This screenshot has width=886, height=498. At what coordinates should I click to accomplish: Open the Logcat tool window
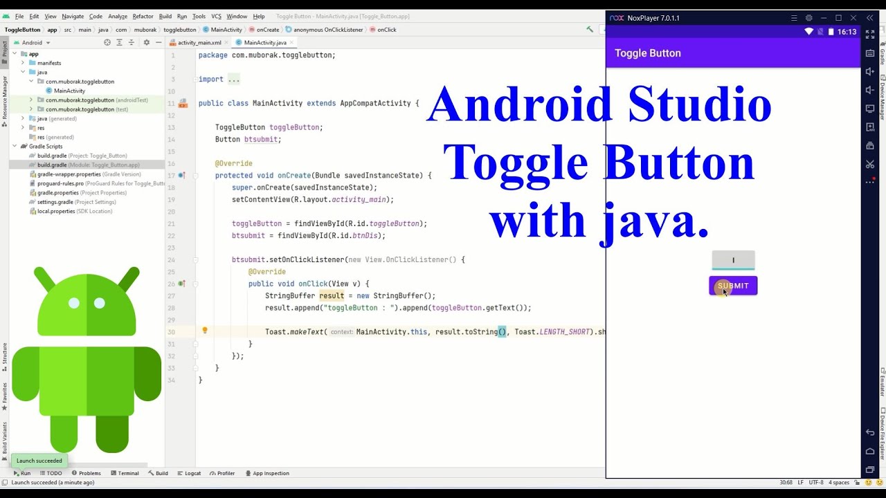(x=188, y=473)
